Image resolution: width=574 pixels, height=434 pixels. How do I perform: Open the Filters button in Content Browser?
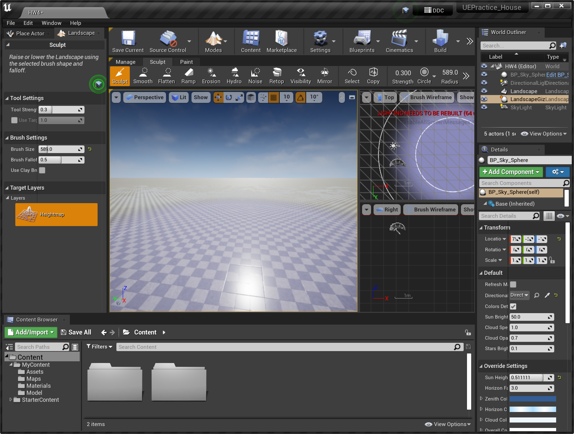[99, 347]
